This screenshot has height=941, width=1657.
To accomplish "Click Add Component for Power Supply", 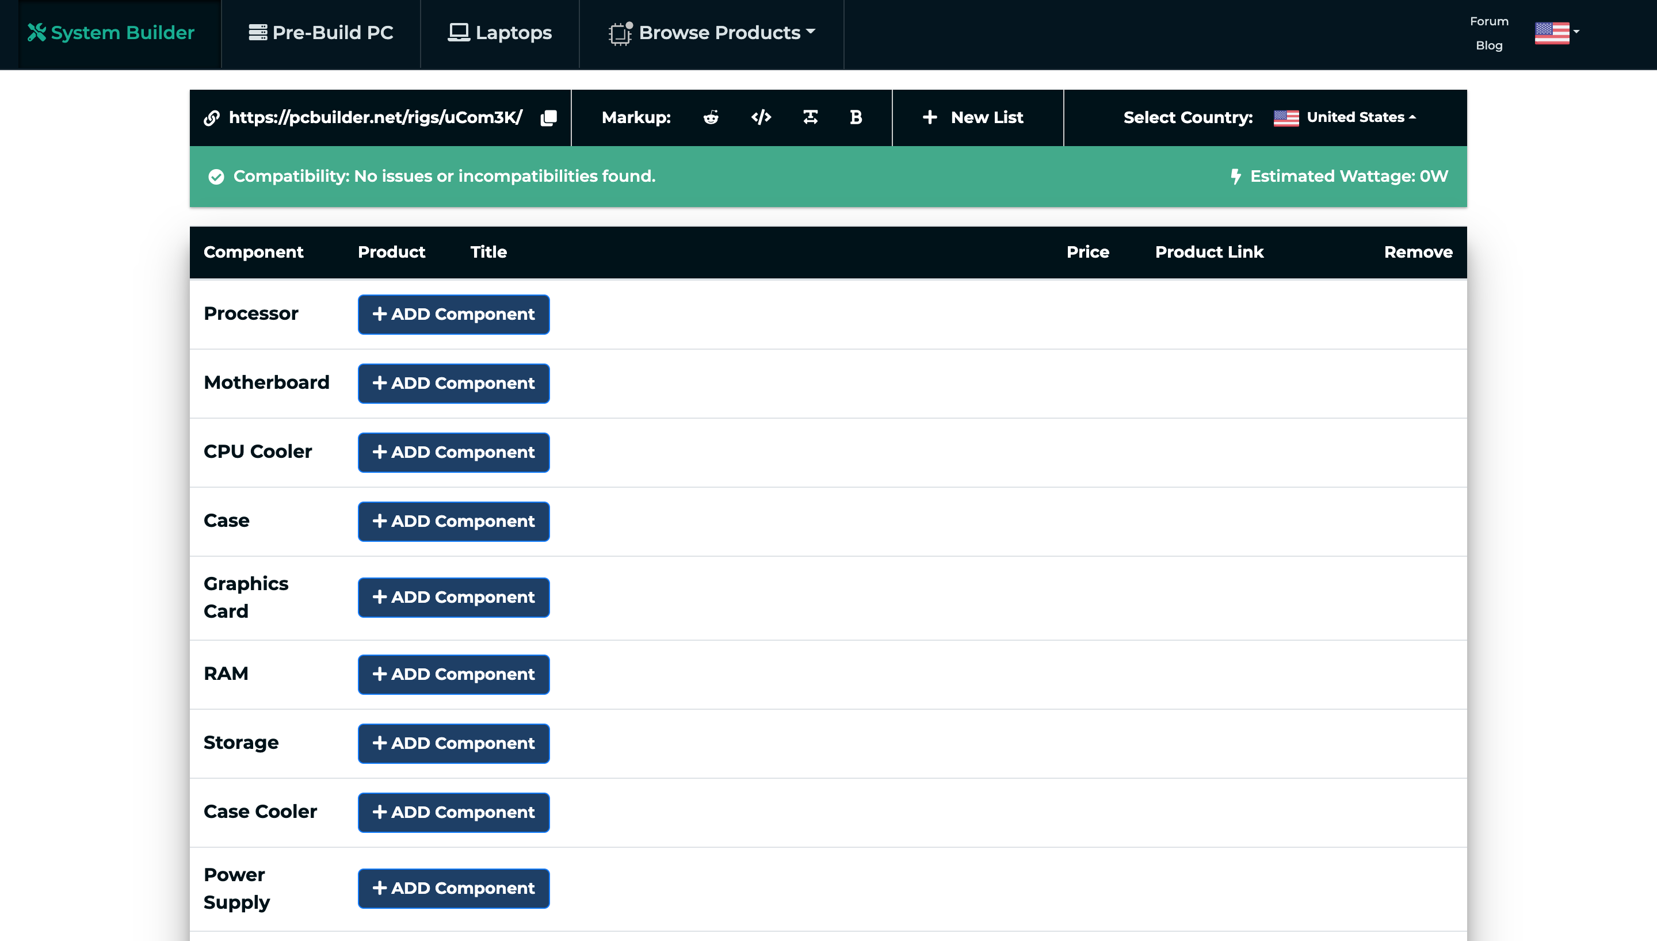I will pos(453,889).
